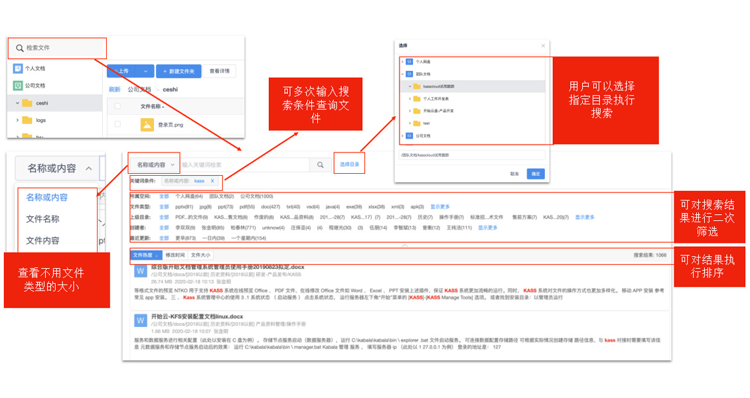The width and height of the screenshot is (750, 398).
Task: Sort results by 修改时间 tab
Action: point(175,255)
